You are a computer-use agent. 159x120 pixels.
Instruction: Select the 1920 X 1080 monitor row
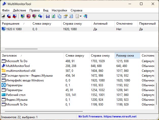80,29
